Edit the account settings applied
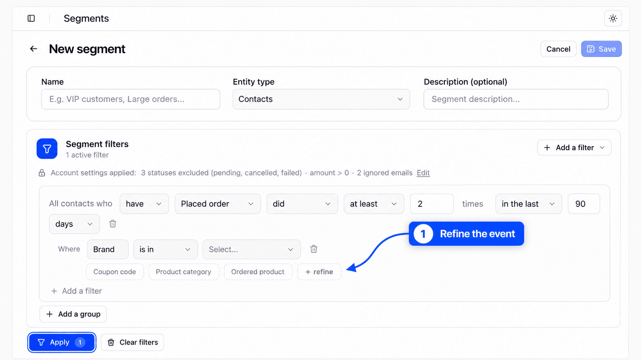The image size is (641, 360). click(x=423, y=173)
